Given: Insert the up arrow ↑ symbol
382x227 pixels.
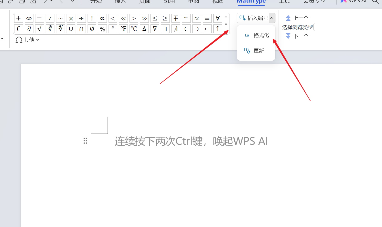Looking at the screenshot, I should 218,29.
